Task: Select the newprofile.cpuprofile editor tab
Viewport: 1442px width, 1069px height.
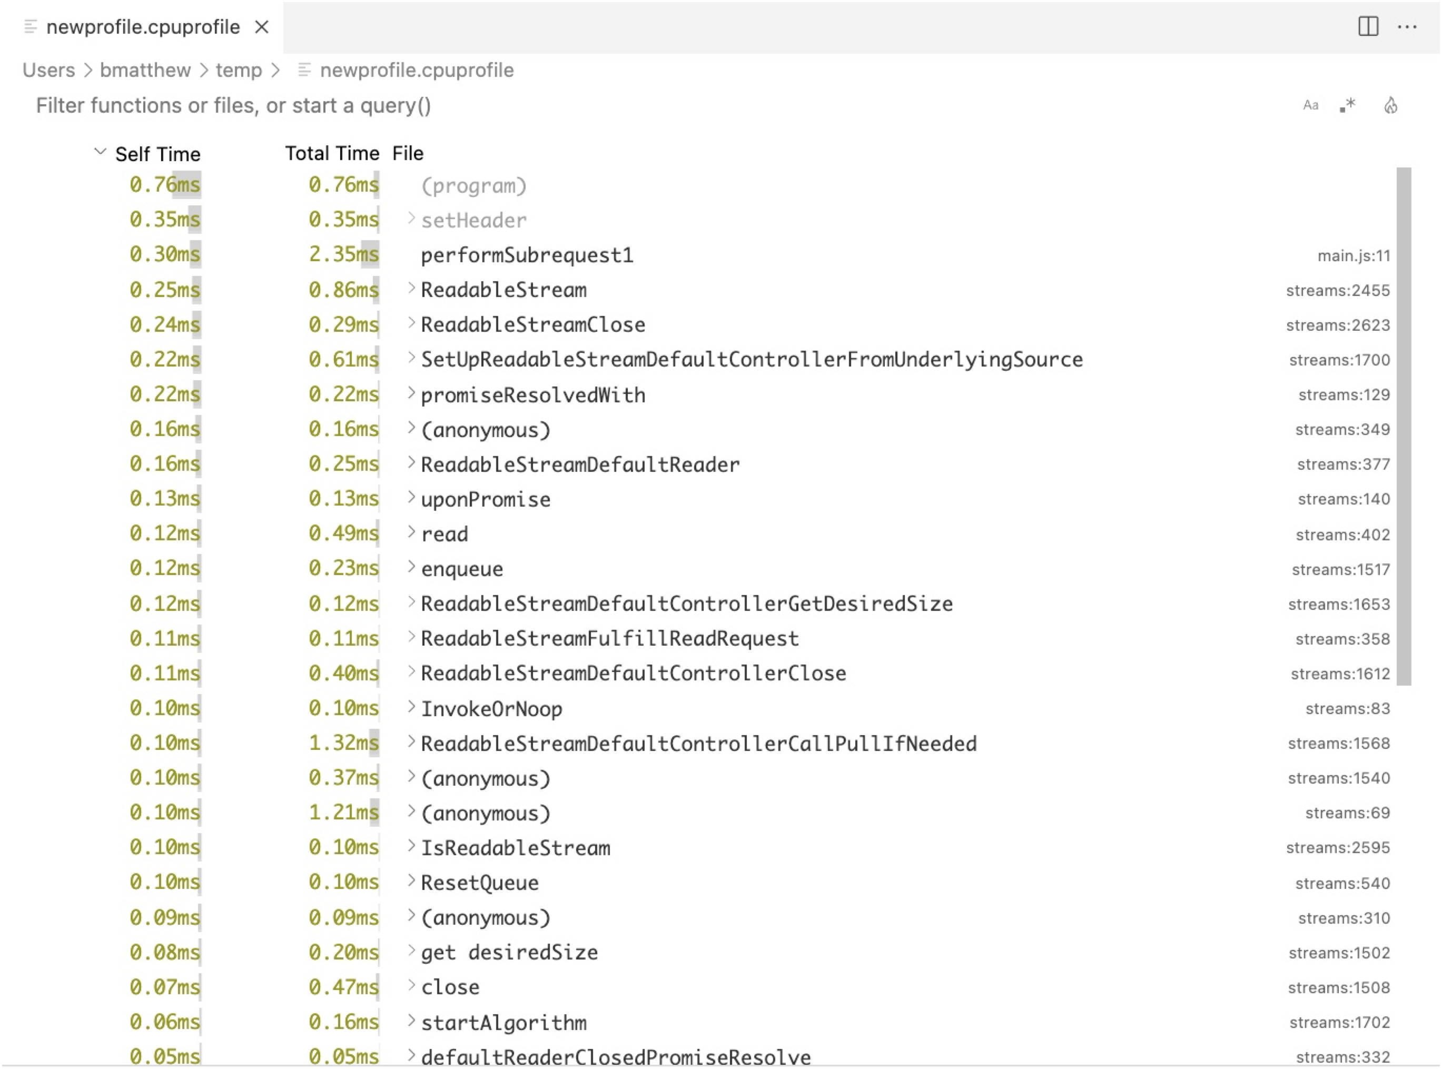Action: pyautogui.click(x=143, y=27)
